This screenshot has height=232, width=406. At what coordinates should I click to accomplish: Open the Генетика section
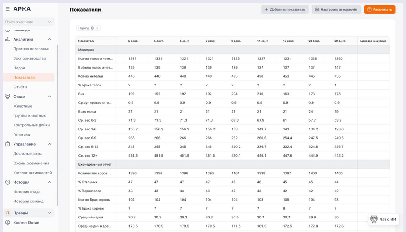click(22, 135)
